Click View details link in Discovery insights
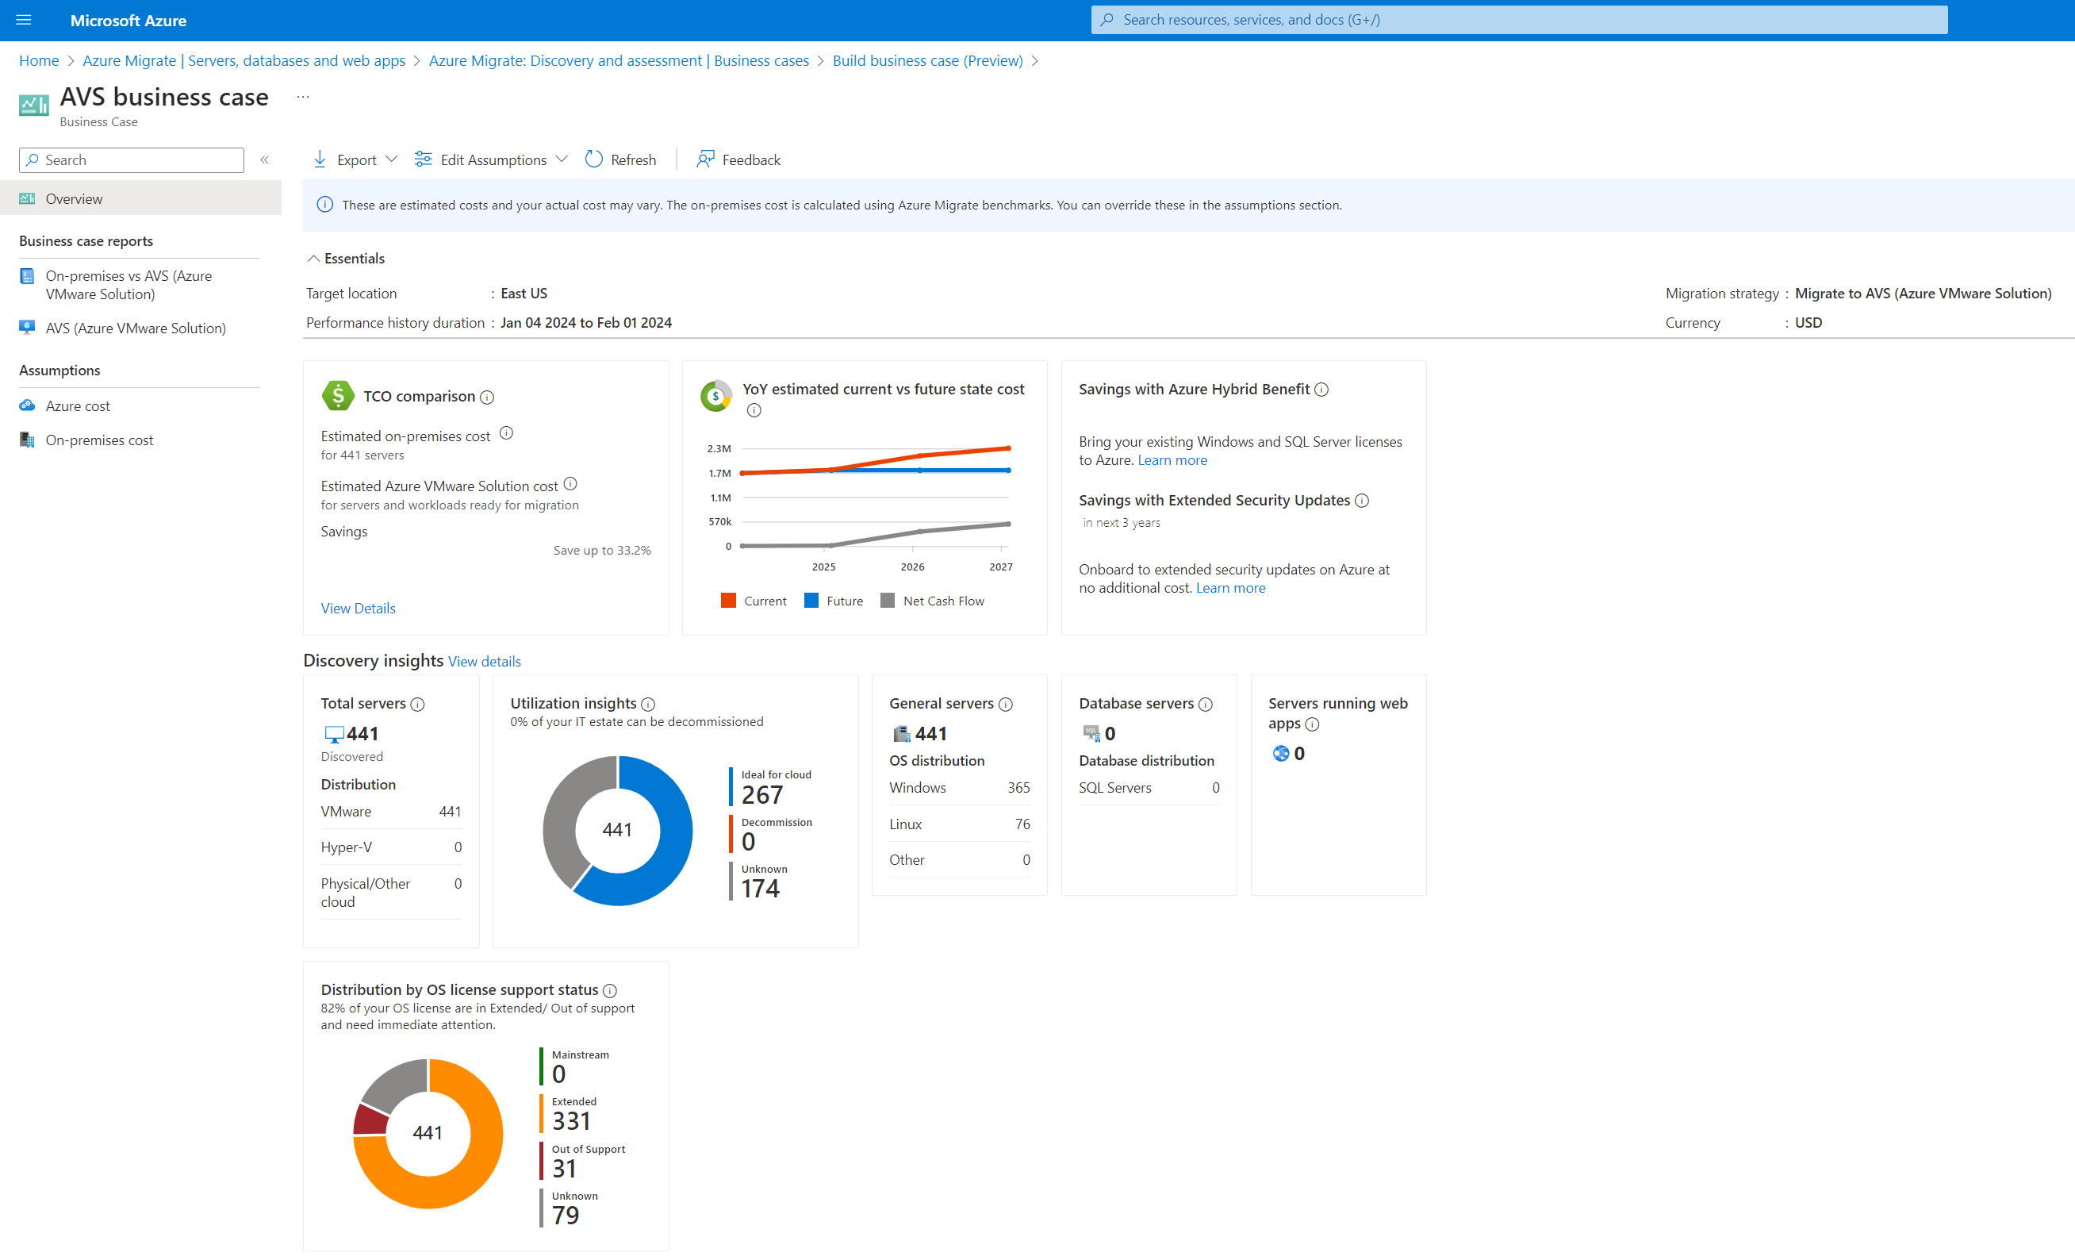Viewport: 2075px width, 1260px height. click(x=485, y=661)
